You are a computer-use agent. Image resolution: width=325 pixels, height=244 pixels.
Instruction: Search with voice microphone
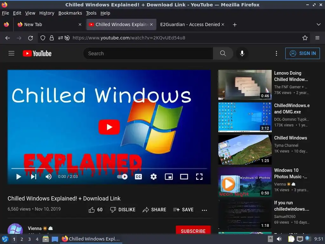tap(242, 53)
